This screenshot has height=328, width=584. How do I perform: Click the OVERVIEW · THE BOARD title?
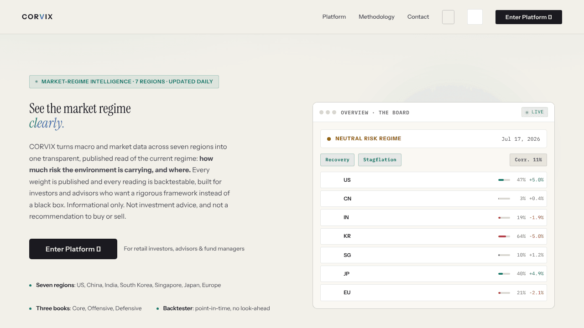coord(375,113)
